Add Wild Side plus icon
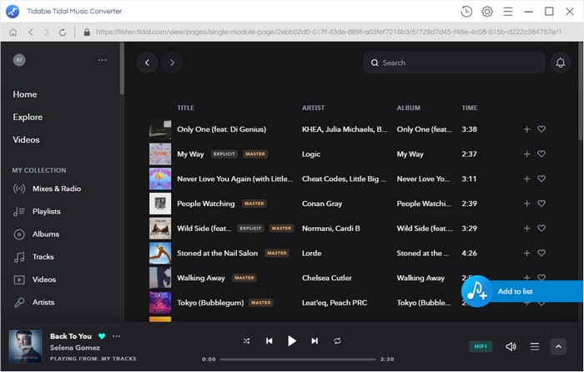 526,229
